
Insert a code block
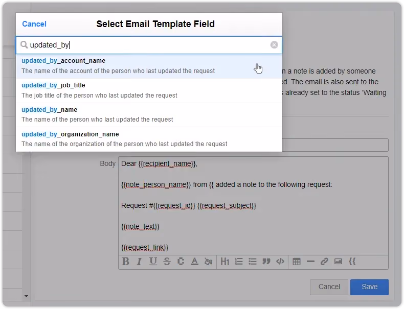click(x=280, y=262)
